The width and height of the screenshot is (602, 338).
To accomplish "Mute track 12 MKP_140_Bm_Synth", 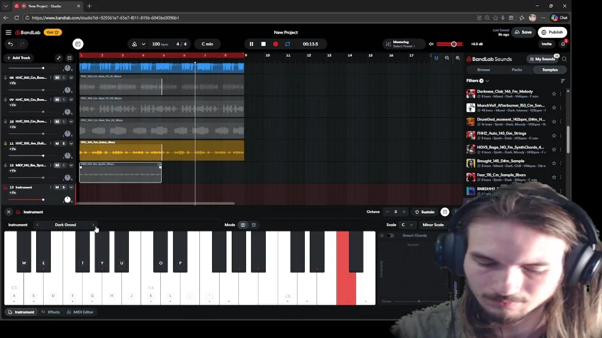I will [x=57, y=165].
